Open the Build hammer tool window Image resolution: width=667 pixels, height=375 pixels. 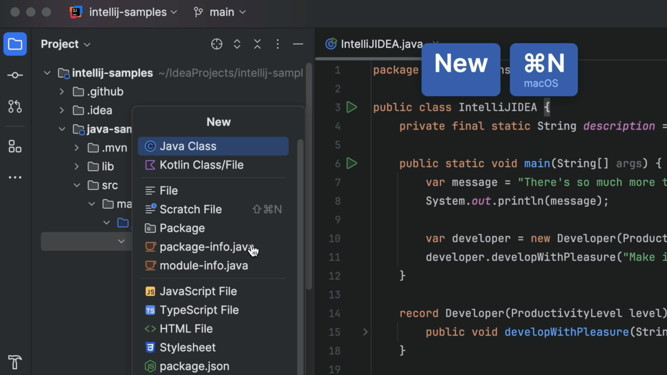15,362
